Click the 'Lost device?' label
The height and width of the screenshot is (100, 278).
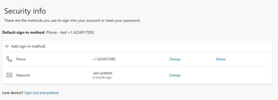point(13,93)
